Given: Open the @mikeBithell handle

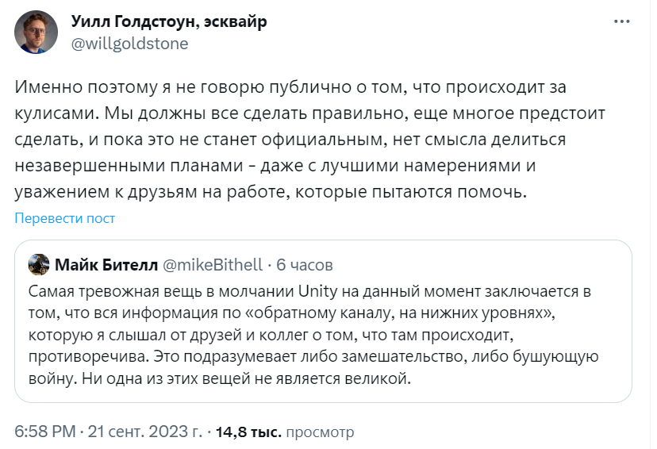Looking at the screenshot, I should pyautogui.click(x=213, y=265).
